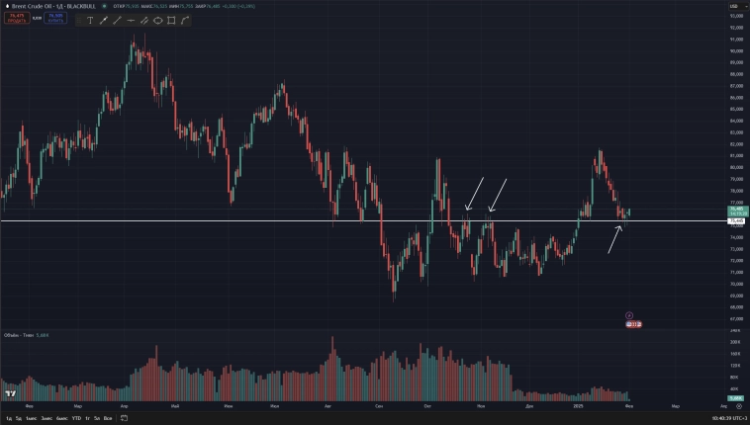Click the blue Buy (КУПИТЬ) button
The height and width of the screenshot is (425, 750).
pyautogui.click(x=55, y=18)
